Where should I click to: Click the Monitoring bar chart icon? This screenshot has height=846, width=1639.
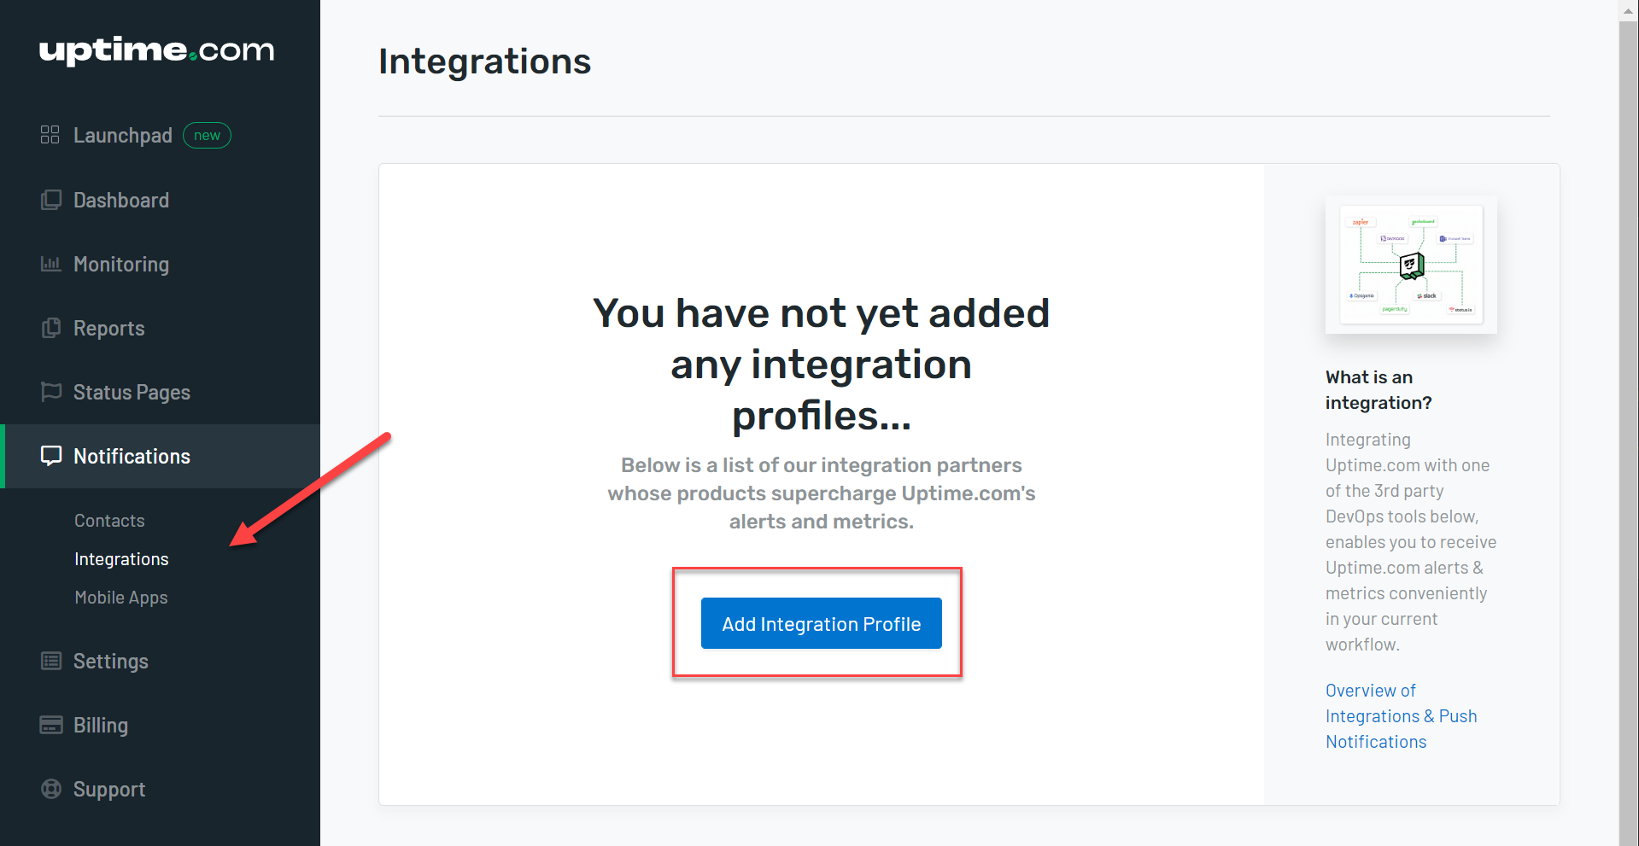pos(51,264)
